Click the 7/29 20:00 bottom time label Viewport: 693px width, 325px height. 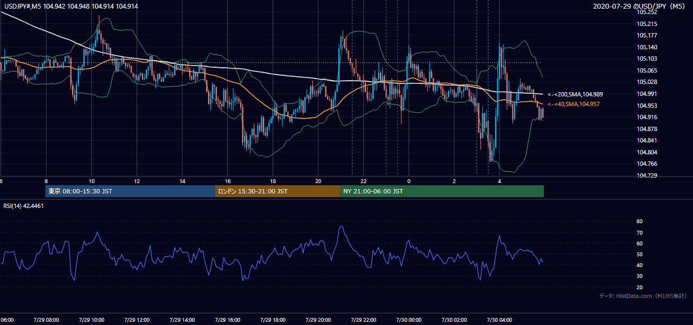tap(318, 320)
